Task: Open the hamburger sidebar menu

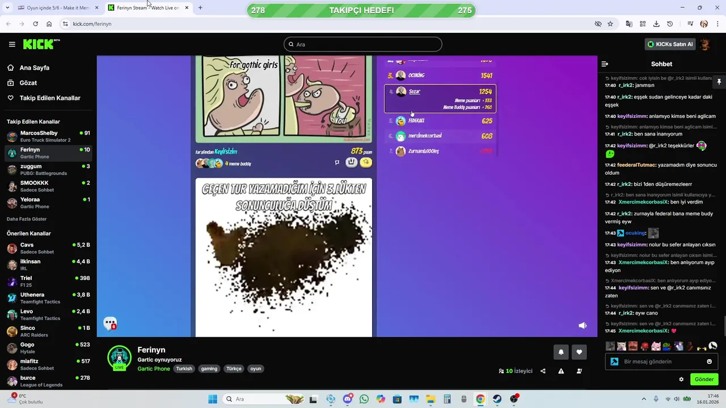Action: 12,44
